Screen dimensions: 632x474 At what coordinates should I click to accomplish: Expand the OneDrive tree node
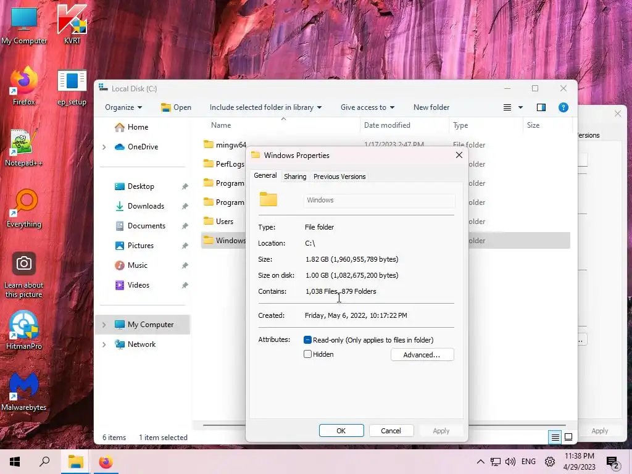[x=104, y=147]
